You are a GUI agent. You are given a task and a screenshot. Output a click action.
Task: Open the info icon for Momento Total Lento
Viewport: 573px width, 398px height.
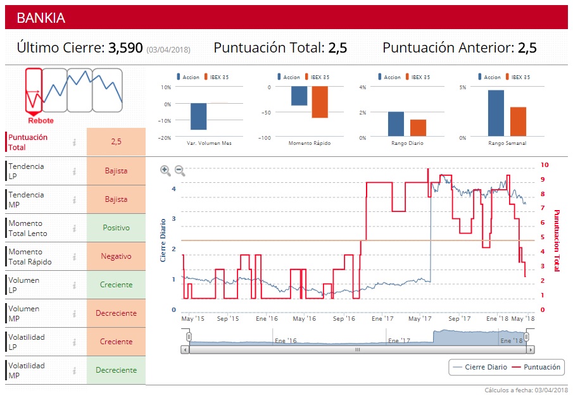pyautogui.click(x=74, y=228)
